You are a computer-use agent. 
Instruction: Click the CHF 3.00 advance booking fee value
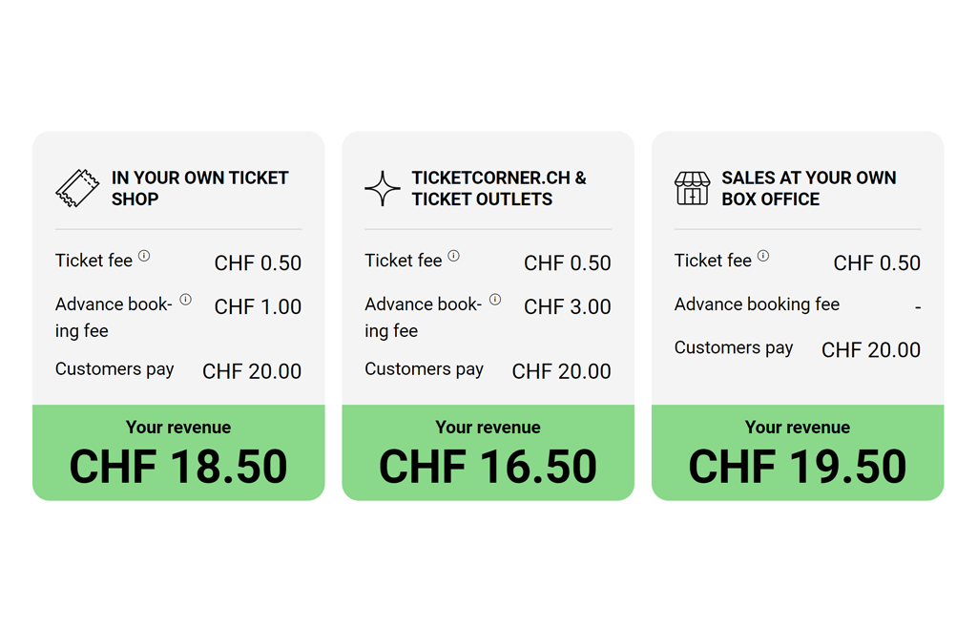click(x=568, y=306)
